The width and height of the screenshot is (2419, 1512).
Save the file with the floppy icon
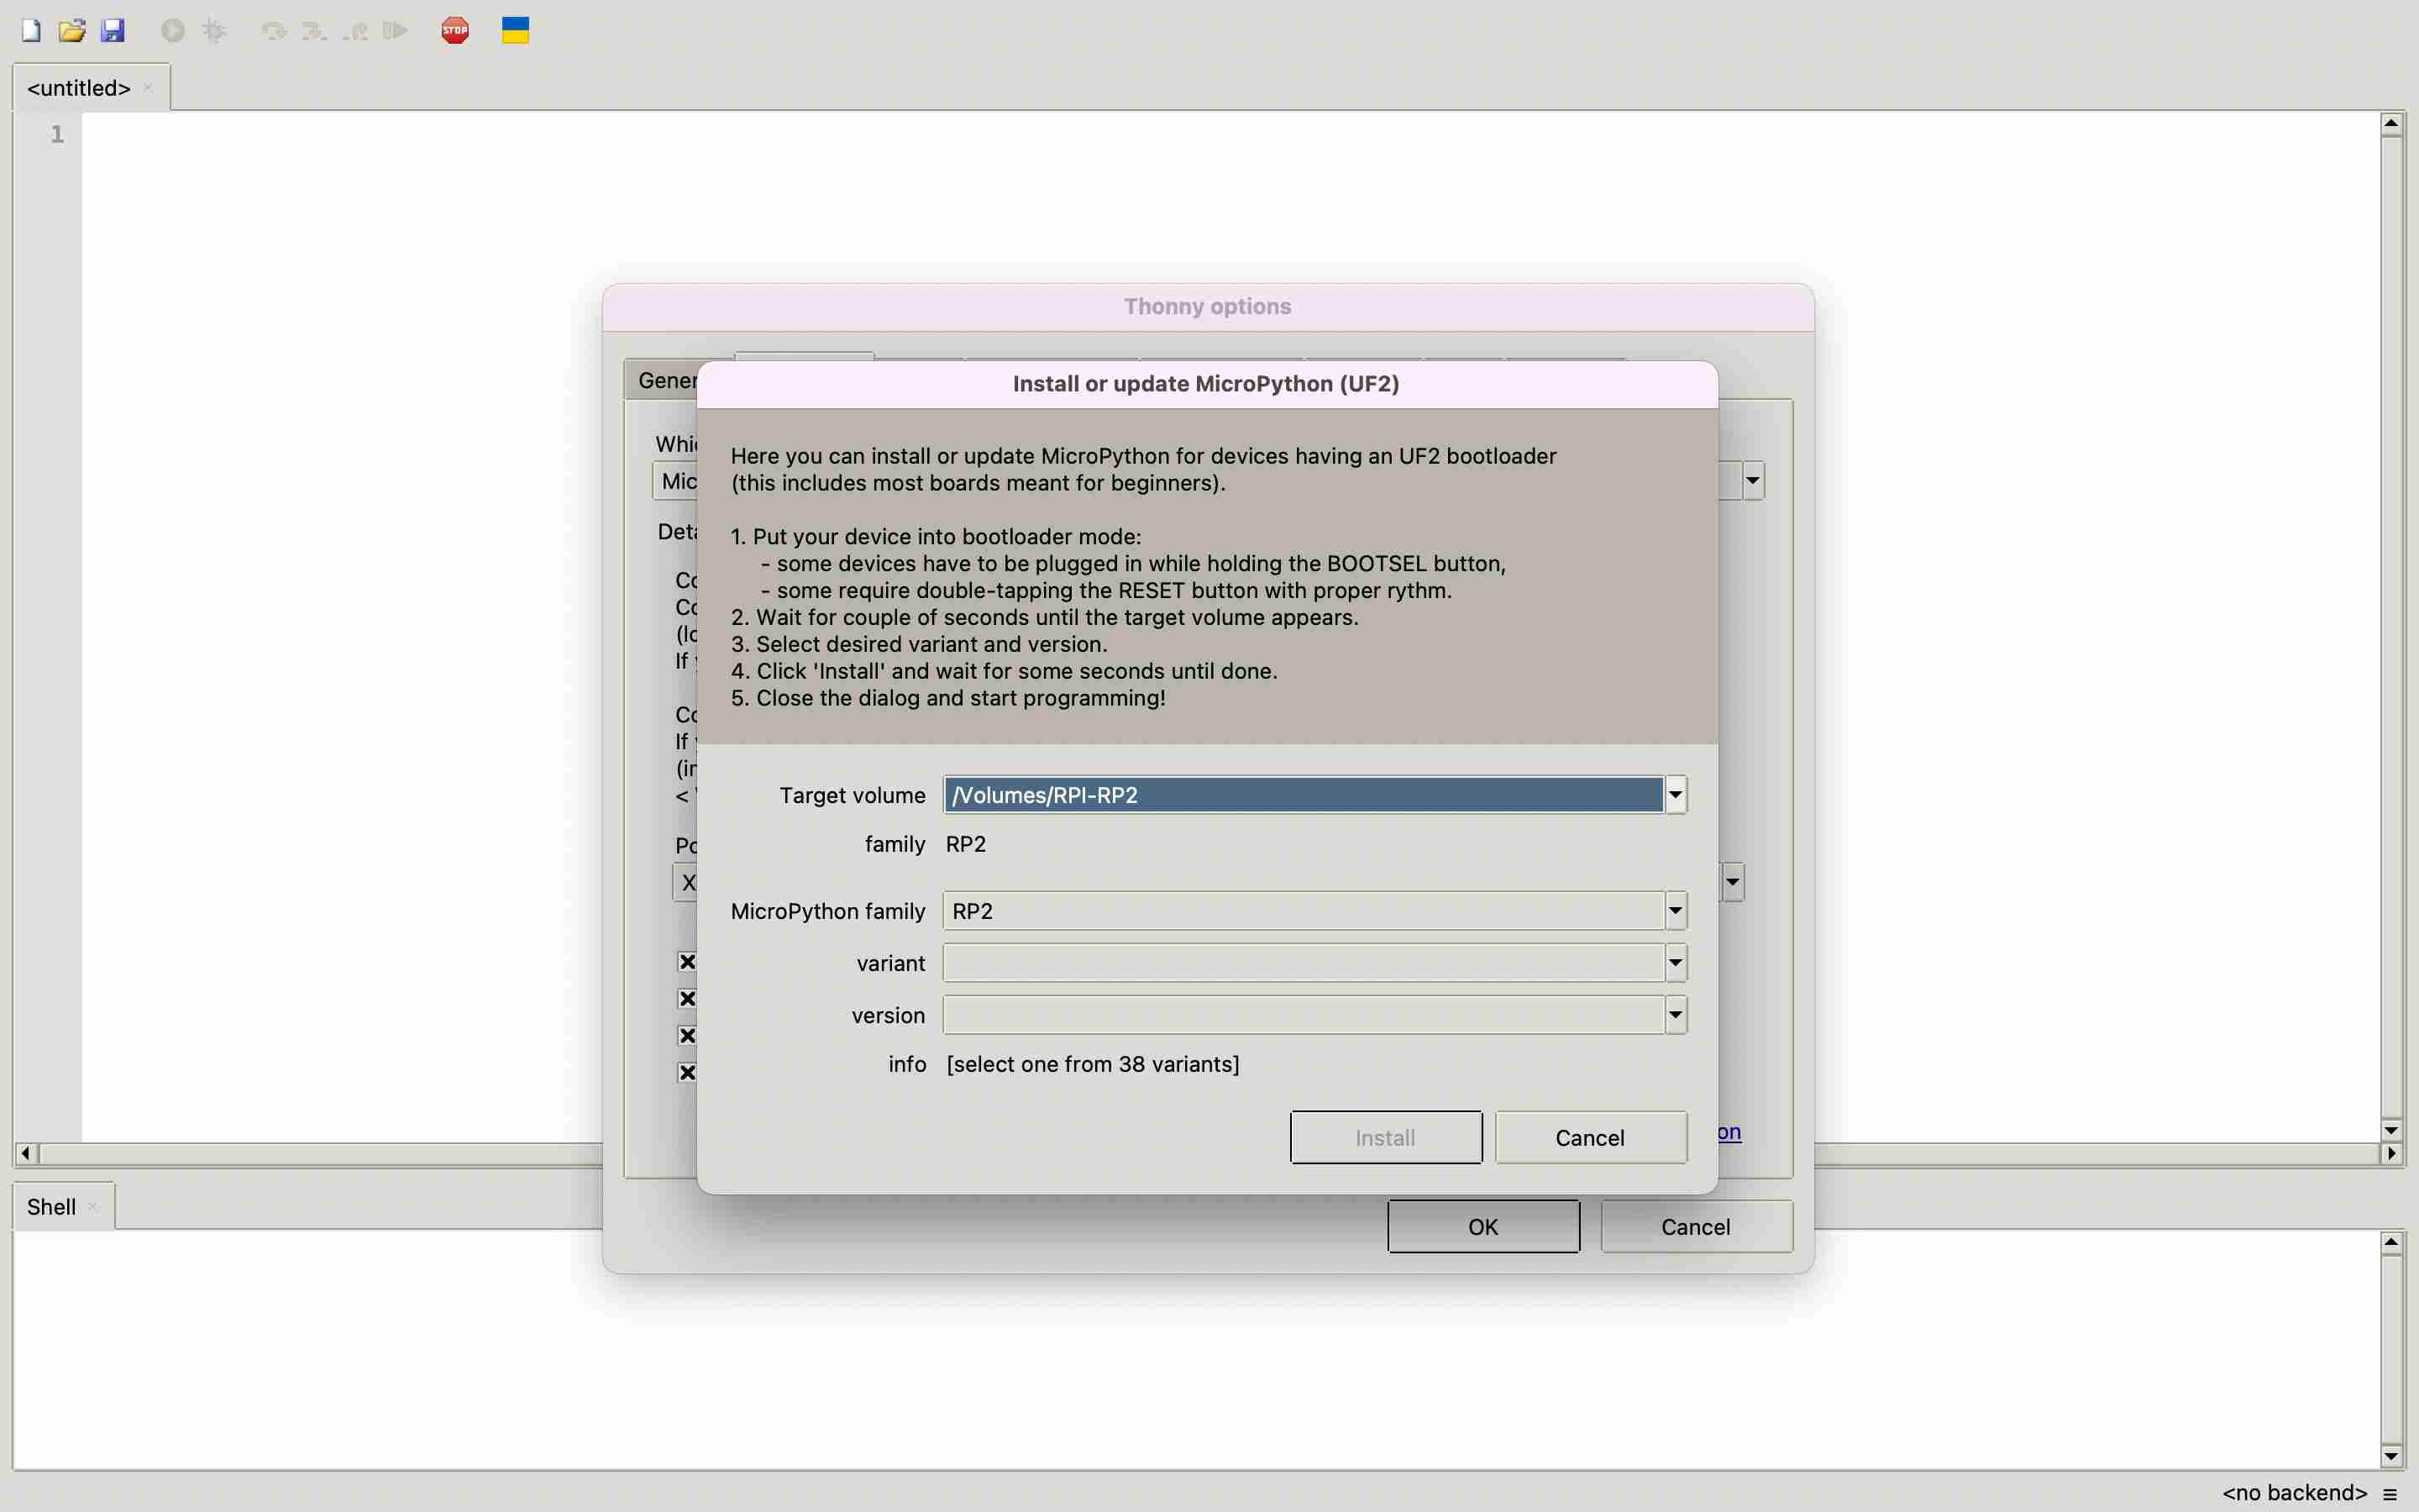113,30
